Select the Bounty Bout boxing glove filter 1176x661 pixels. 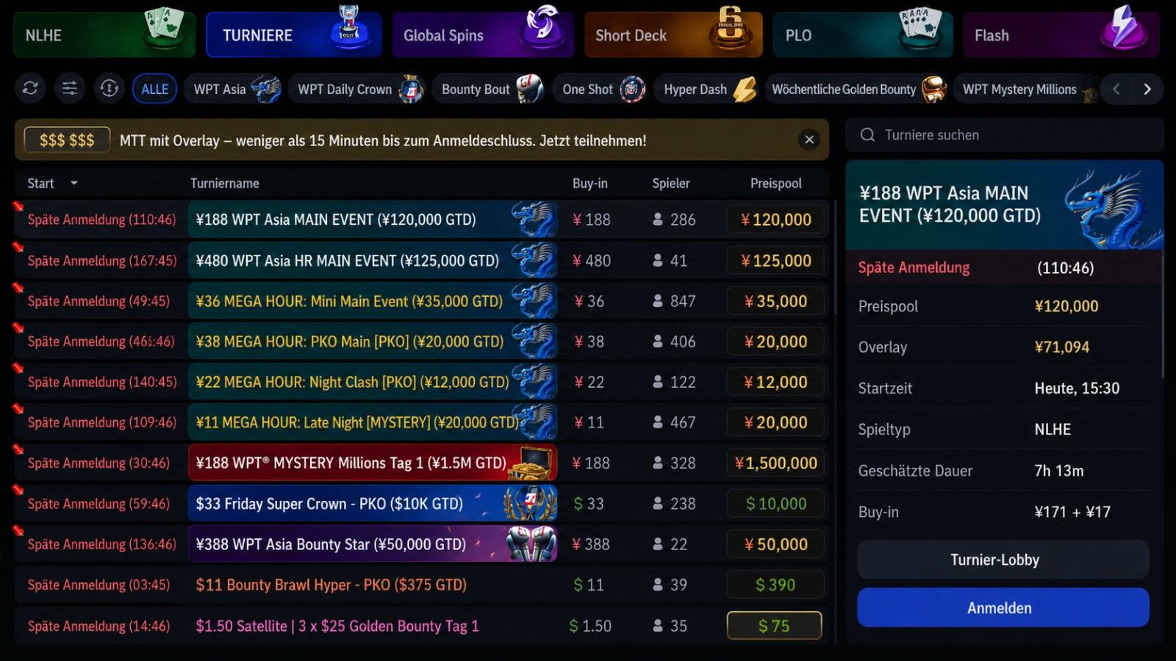[490, 89]
